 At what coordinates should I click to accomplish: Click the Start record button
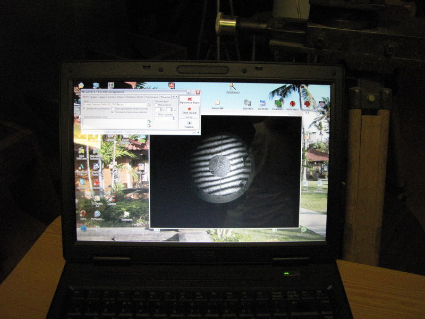pyautogui.click(x=189, y=111)
